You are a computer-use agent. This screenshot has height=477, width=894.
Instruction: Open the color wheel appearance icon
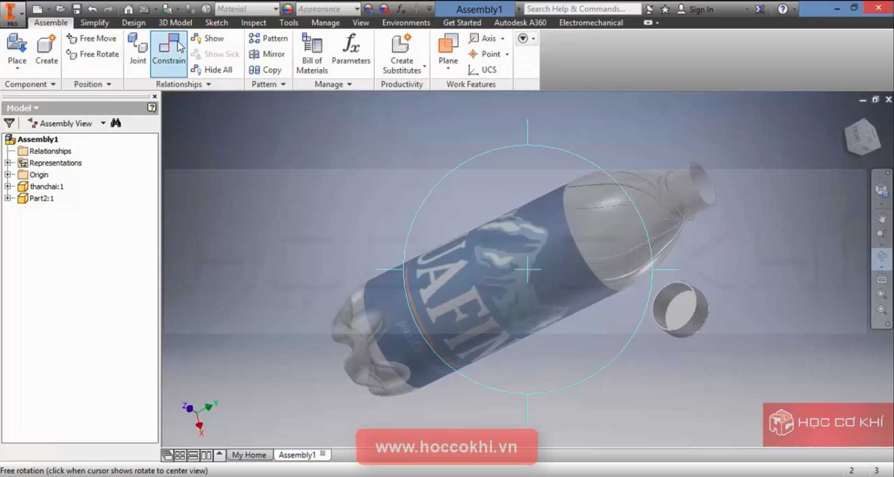coord(287,9)
